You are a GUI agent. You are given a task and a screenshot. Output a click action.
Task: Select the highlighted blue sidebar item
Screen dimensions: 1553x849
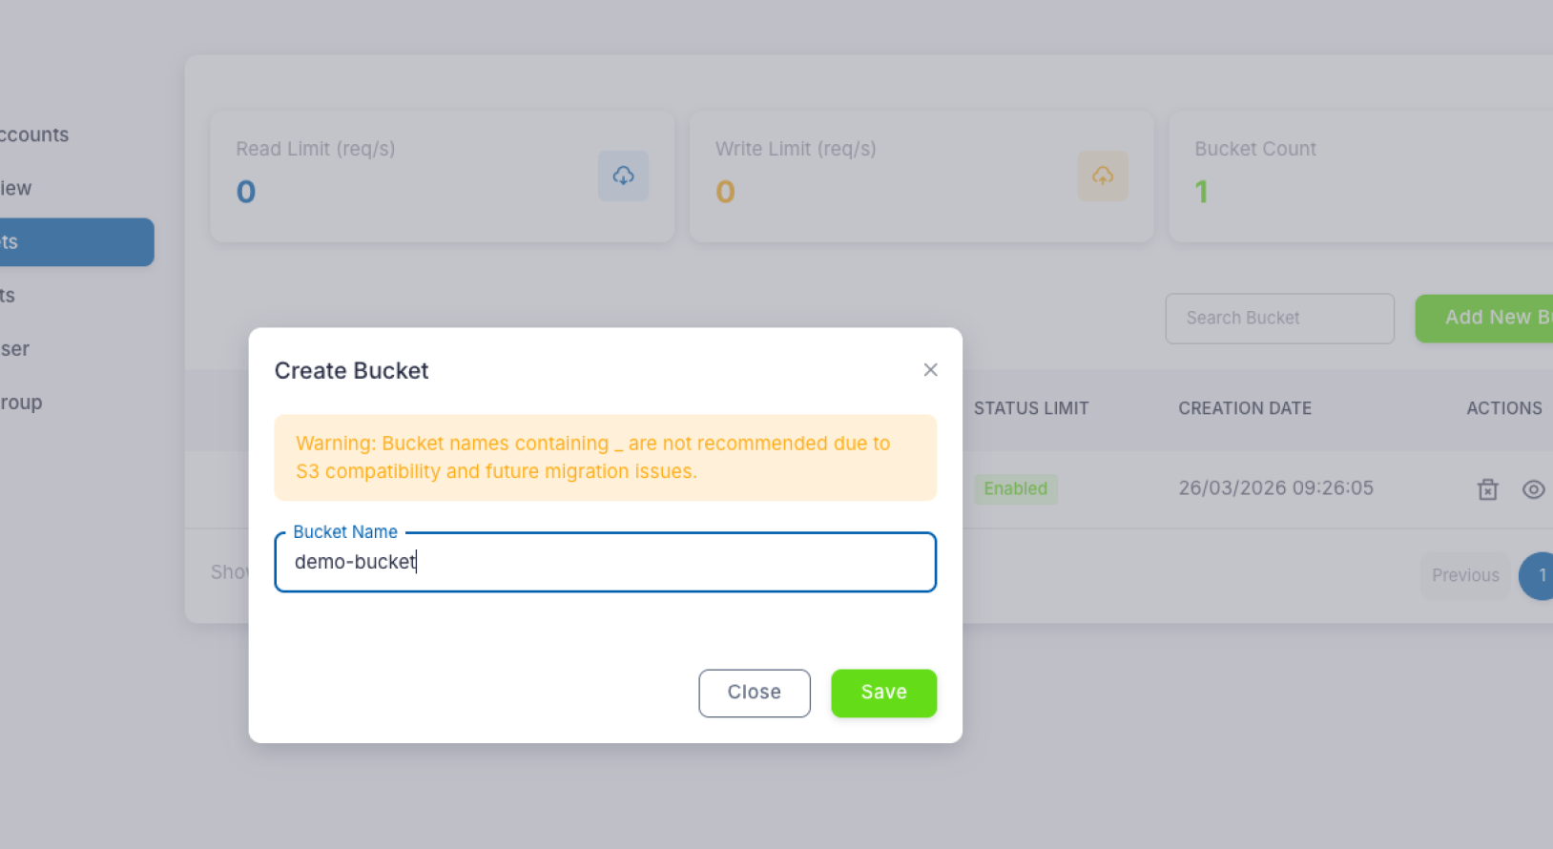pyautogui.click(x=76, y=242)
